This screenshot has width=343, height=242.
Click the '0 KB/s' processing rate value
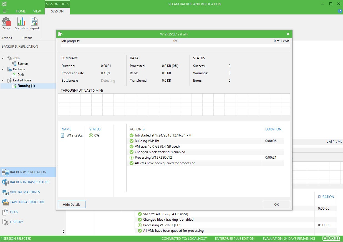[x=106, y=73]
